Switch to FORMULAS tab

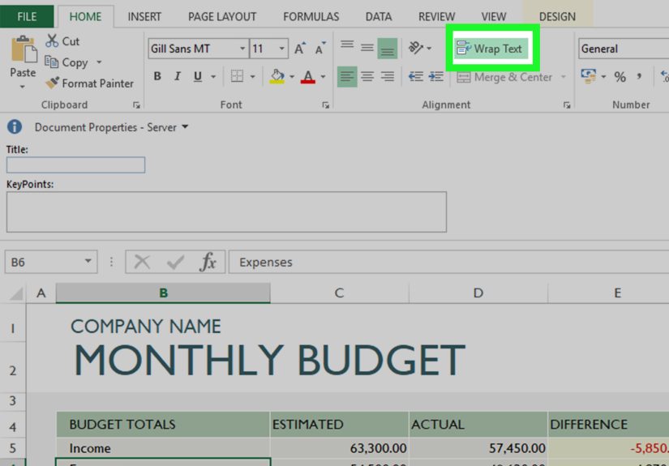click(x=311, y=17)
